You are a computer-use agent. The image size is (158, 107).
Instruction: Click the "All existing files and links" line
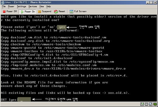(65, 93)
